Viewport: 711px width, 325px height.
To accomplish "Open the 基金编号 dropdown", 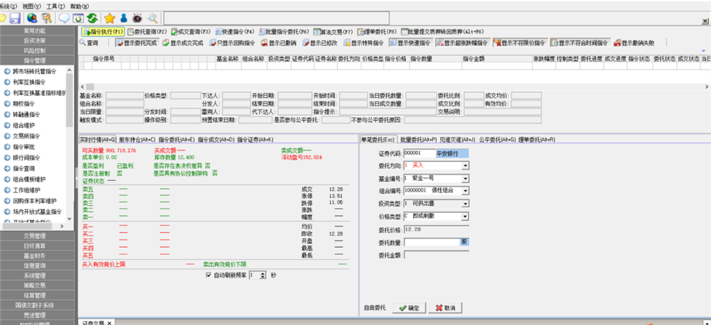I will pos(465,179).
